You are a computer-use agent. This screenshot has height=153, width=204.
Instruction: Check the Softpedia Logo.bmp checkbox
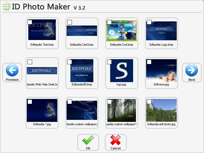(149, 22)
